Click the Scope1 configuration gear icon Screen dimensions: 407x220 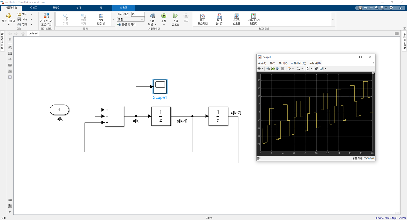tap(259, 69)
